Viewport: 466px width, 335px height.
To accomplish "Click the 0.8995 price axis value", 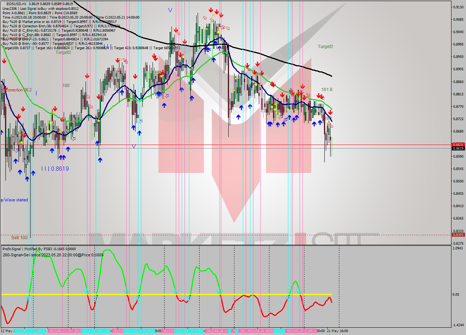I will 458,44.
